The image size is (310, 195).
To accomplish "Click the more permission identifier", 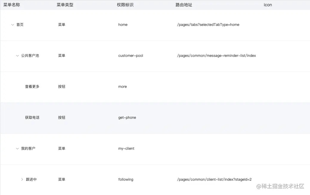I will coord(123,87).
